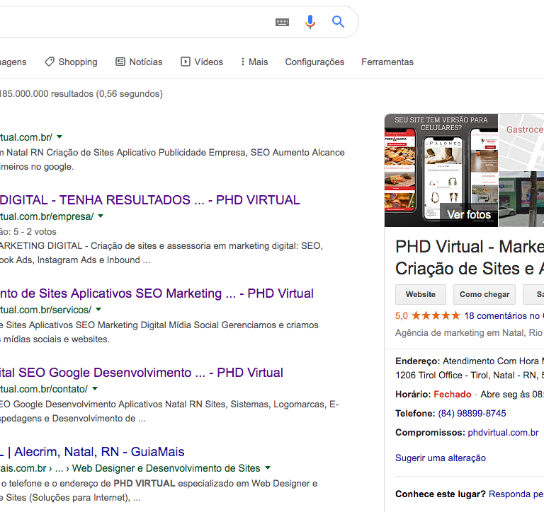
Task: Open 'Ver fotos' photo thumbnail
Action: [441, 170]
